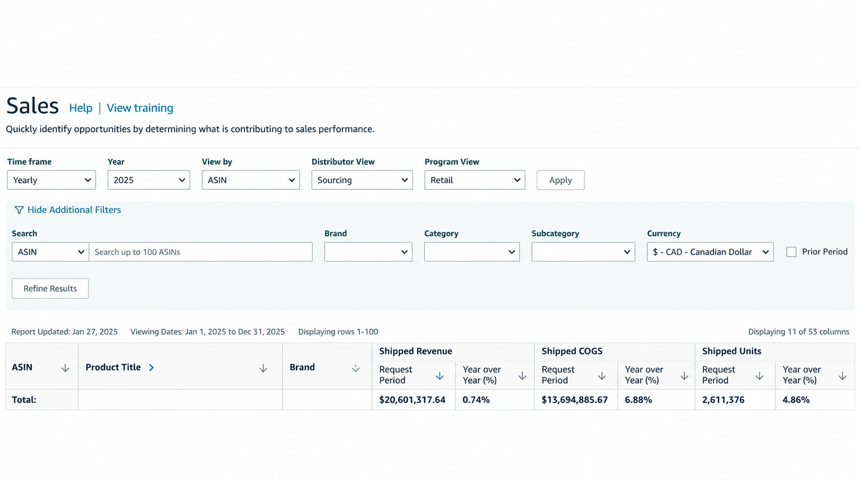The width and height of the screenshot is (860, 484).
Task: Open the Category filter dropdown
Action: click(x=472, y=252)
